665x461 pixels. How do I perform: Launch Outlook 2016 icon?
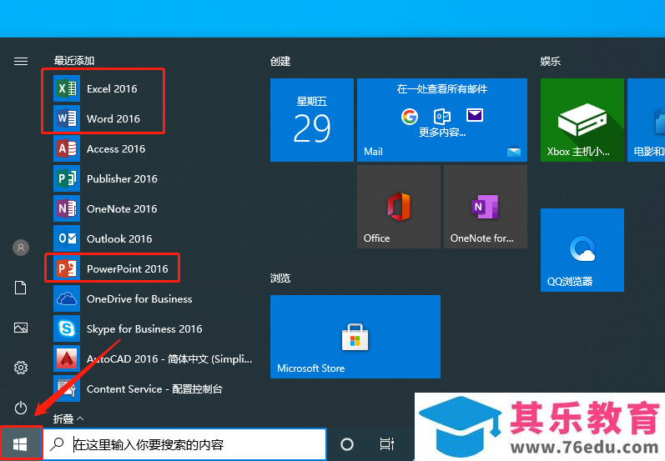coord(67,238)
